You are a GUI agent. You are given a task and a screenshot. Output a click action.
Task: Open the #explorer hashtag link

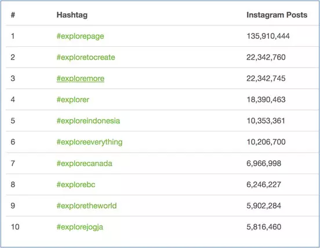tap(73, 99)
